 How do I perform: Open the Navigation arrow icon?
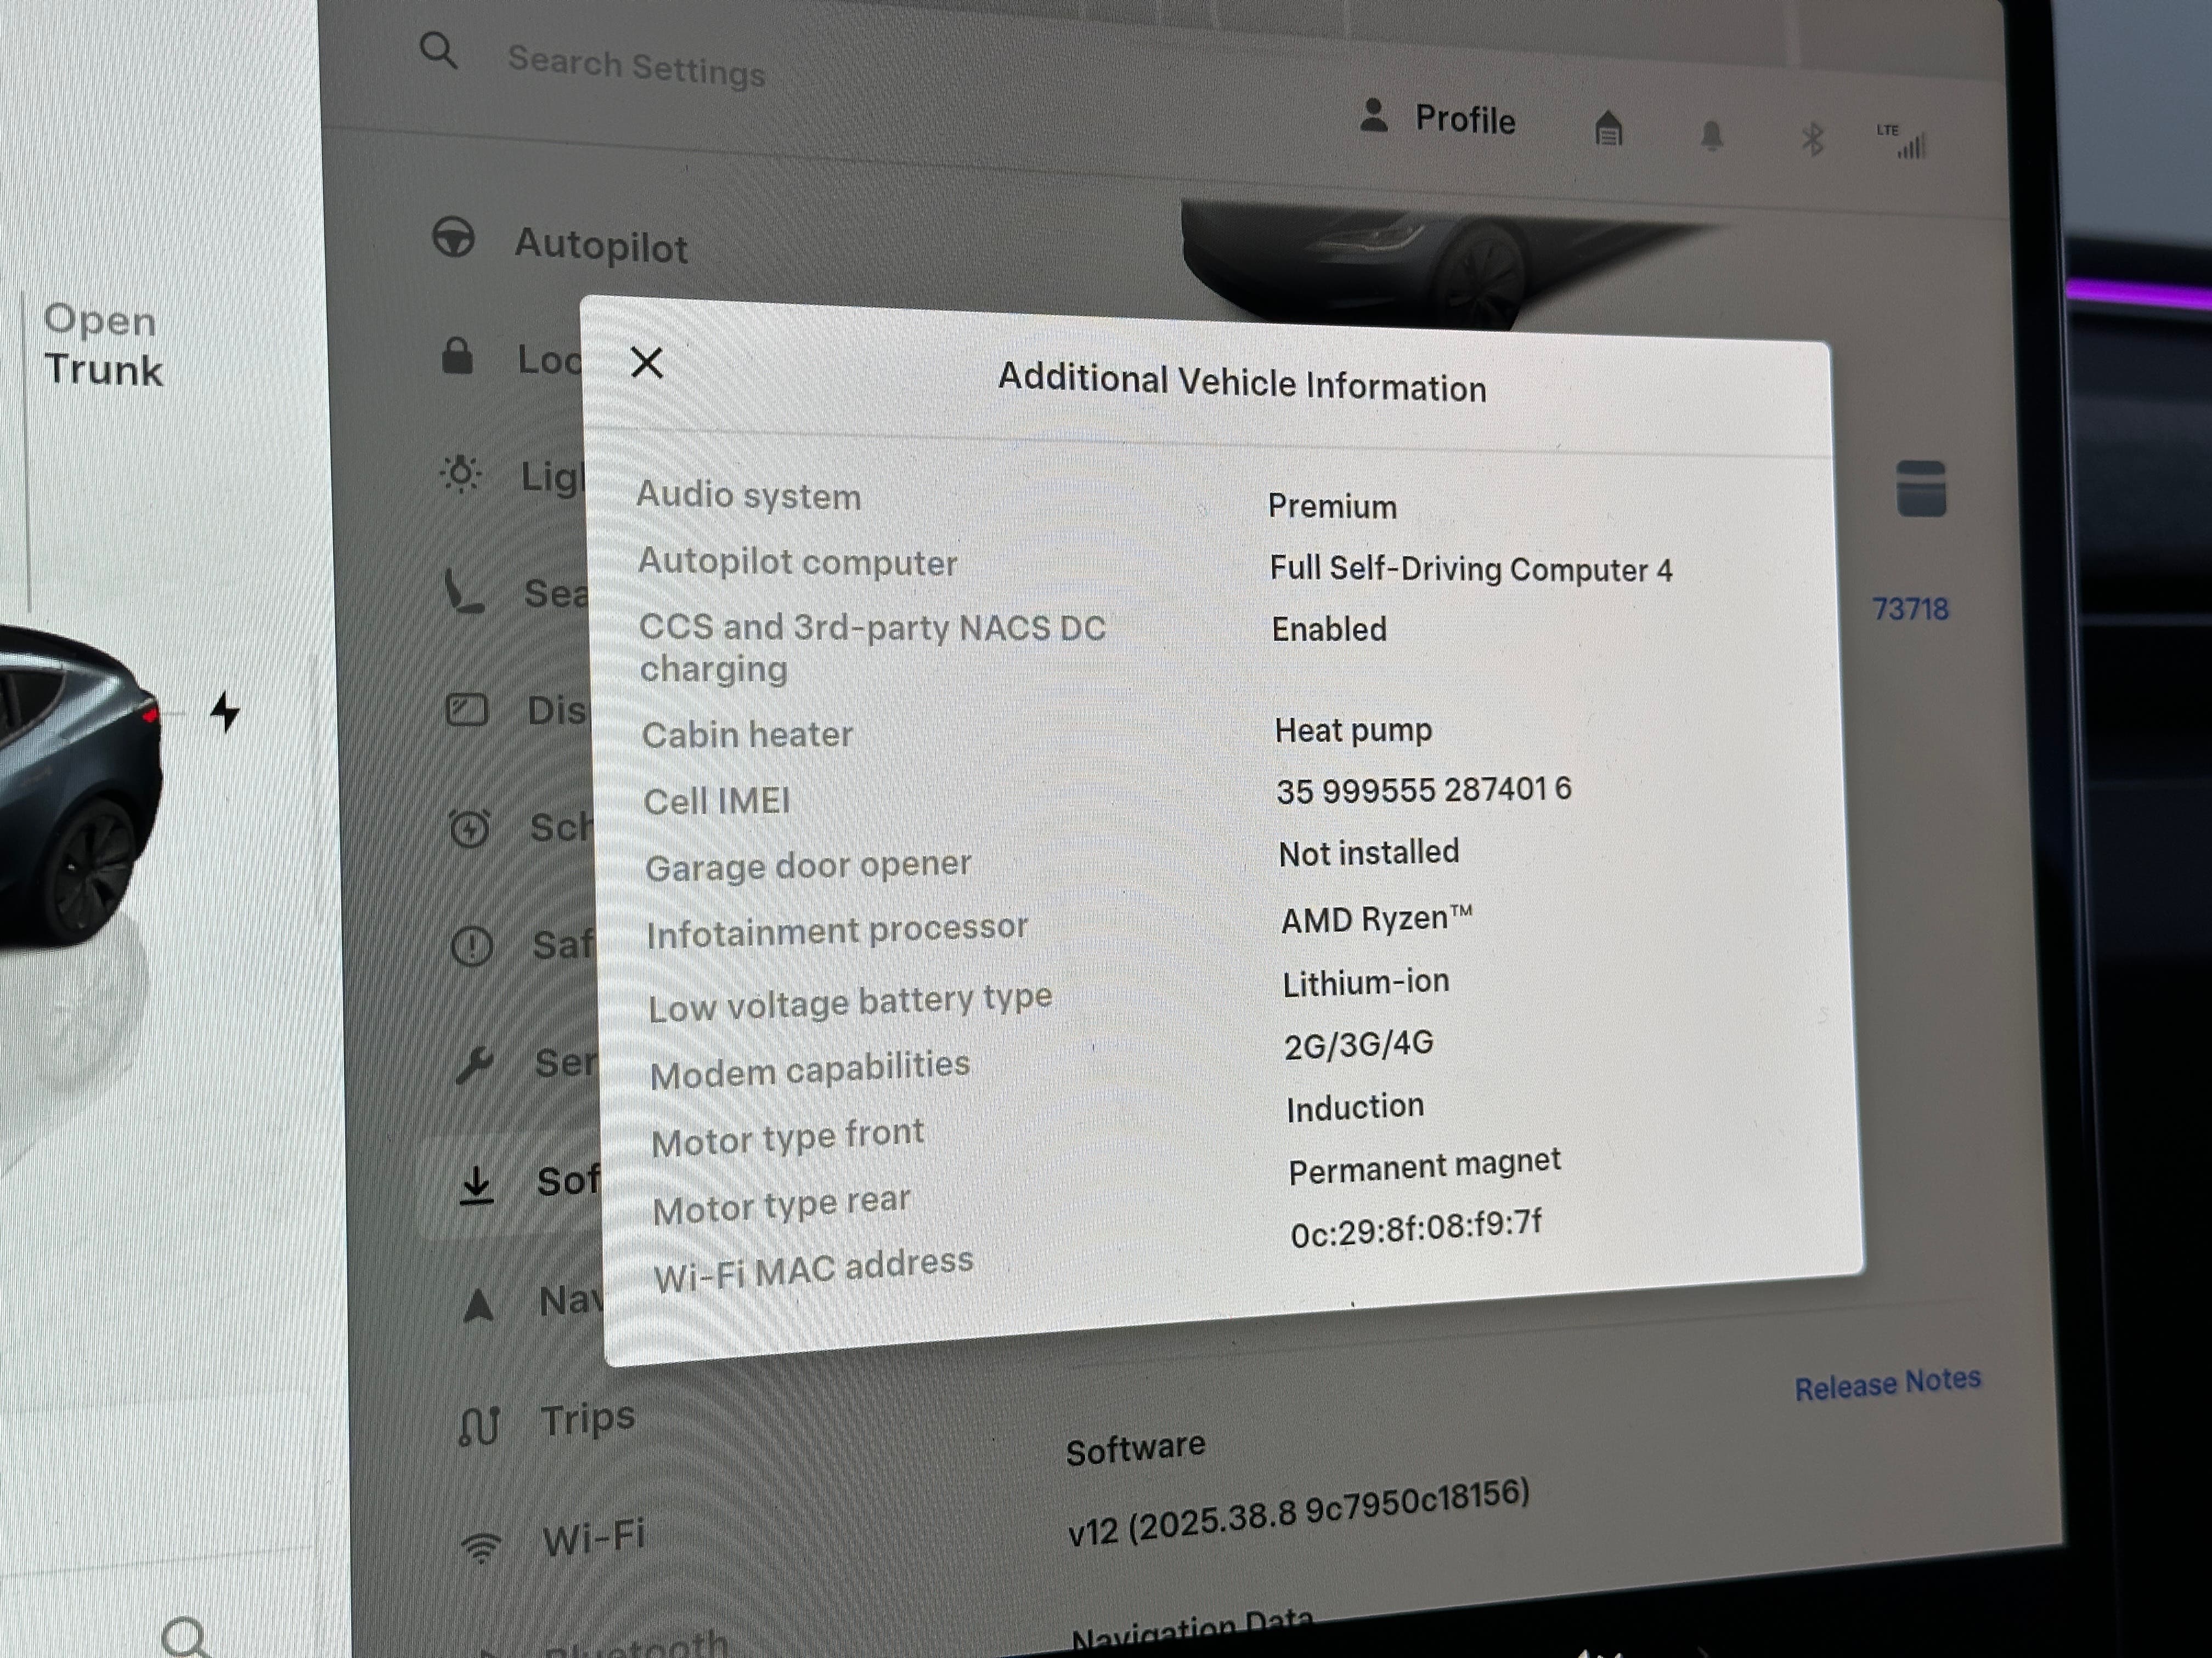[479, 1304]
